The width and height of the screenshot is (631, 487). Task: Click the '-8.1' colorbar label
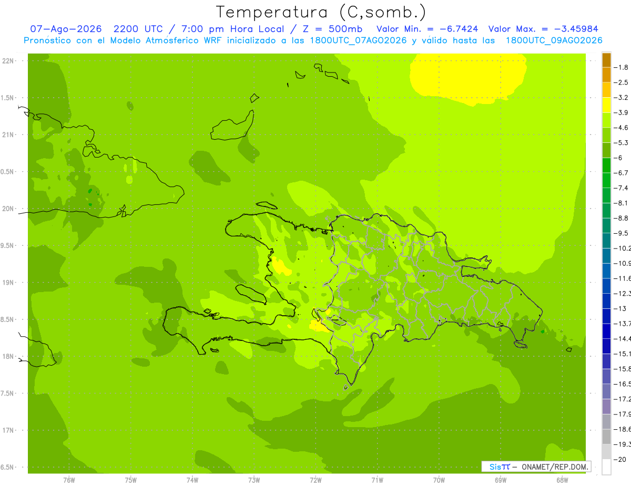(622, 203)
